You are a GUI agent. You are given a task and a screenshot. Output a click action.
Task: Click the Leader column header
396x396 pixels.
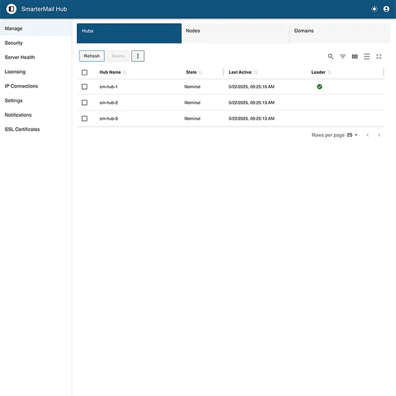point(318,72)
